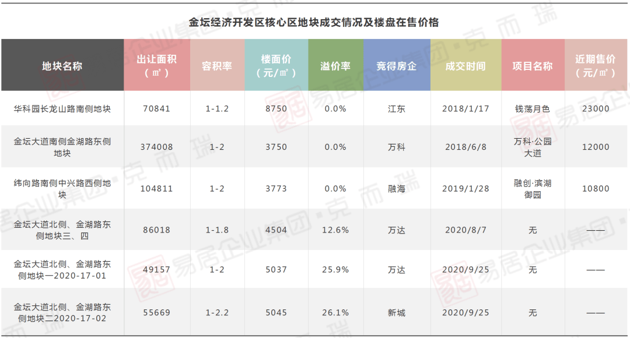Click the developer cell 江东
Screen dimensions: 630x338
click(x=397, y=109)
